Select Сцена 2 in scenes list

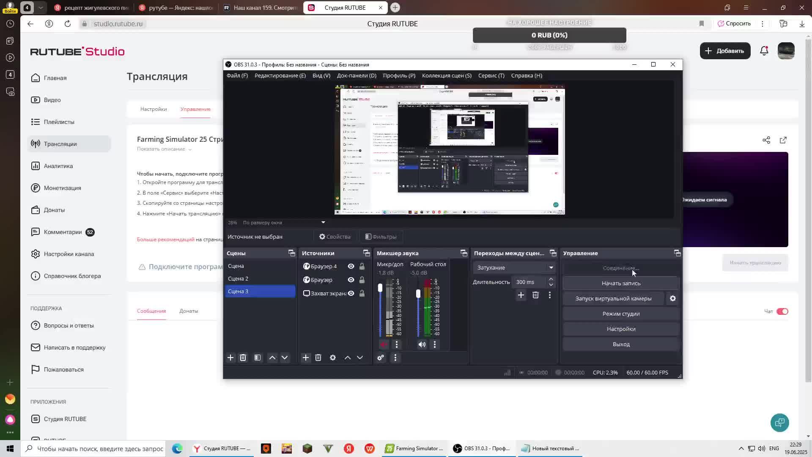coord(261,279)
